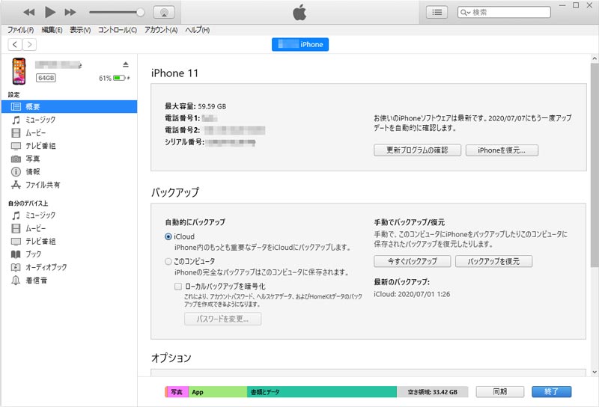Click バックアップを復元 button
Screen dimensions: 599x407
tap(493, 261)
